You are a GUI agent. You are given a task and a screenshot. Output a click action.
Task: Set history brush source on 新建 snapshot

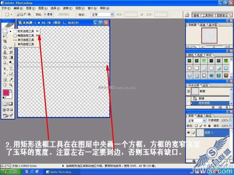coord(189,91)
